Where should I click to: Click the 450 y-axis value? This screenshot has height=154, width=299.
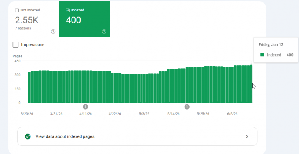pyautogui.click(x=18, y=61)
